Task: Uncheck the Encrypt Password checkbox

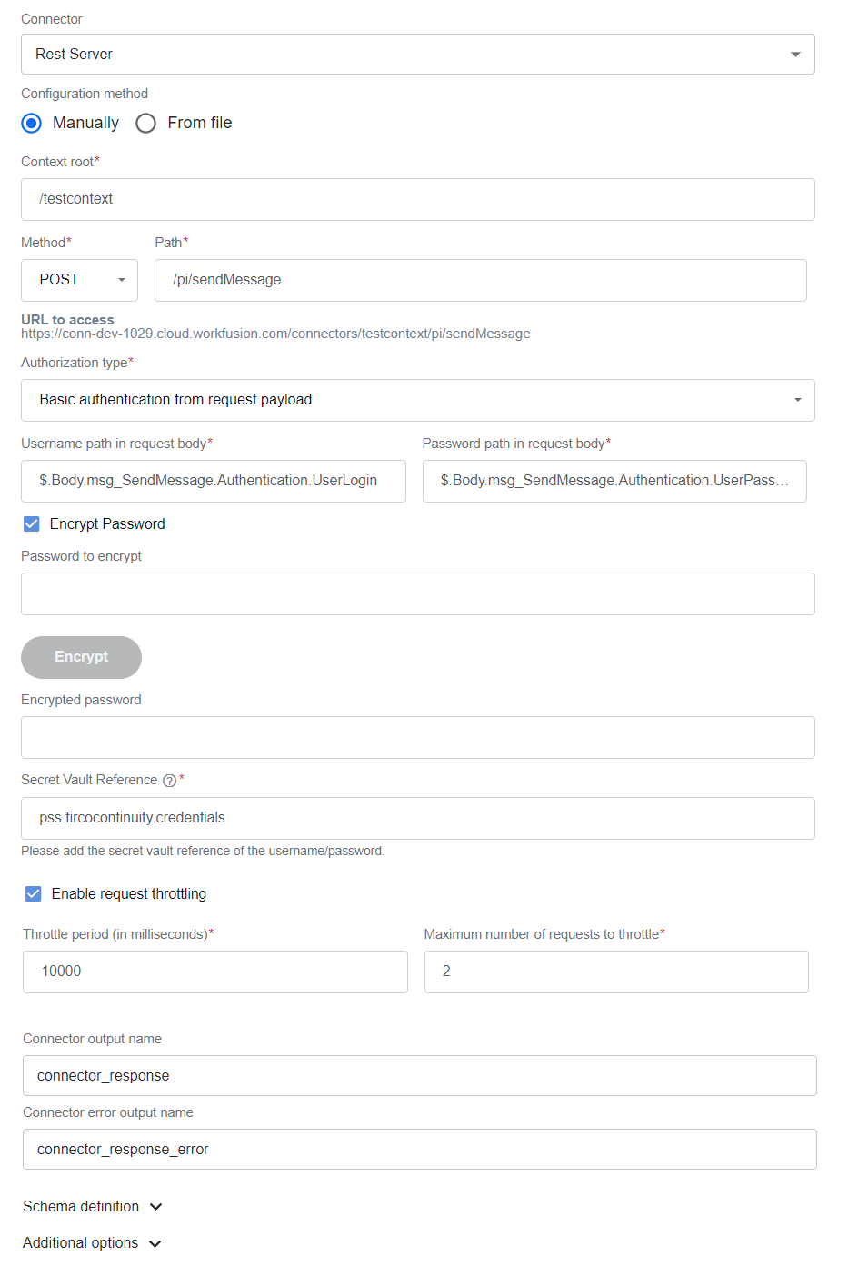Action: coord(32,523)
